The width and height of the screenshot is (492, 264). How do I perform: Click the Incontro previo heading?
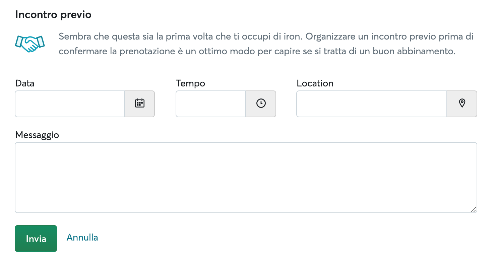[x=53, y=15]
